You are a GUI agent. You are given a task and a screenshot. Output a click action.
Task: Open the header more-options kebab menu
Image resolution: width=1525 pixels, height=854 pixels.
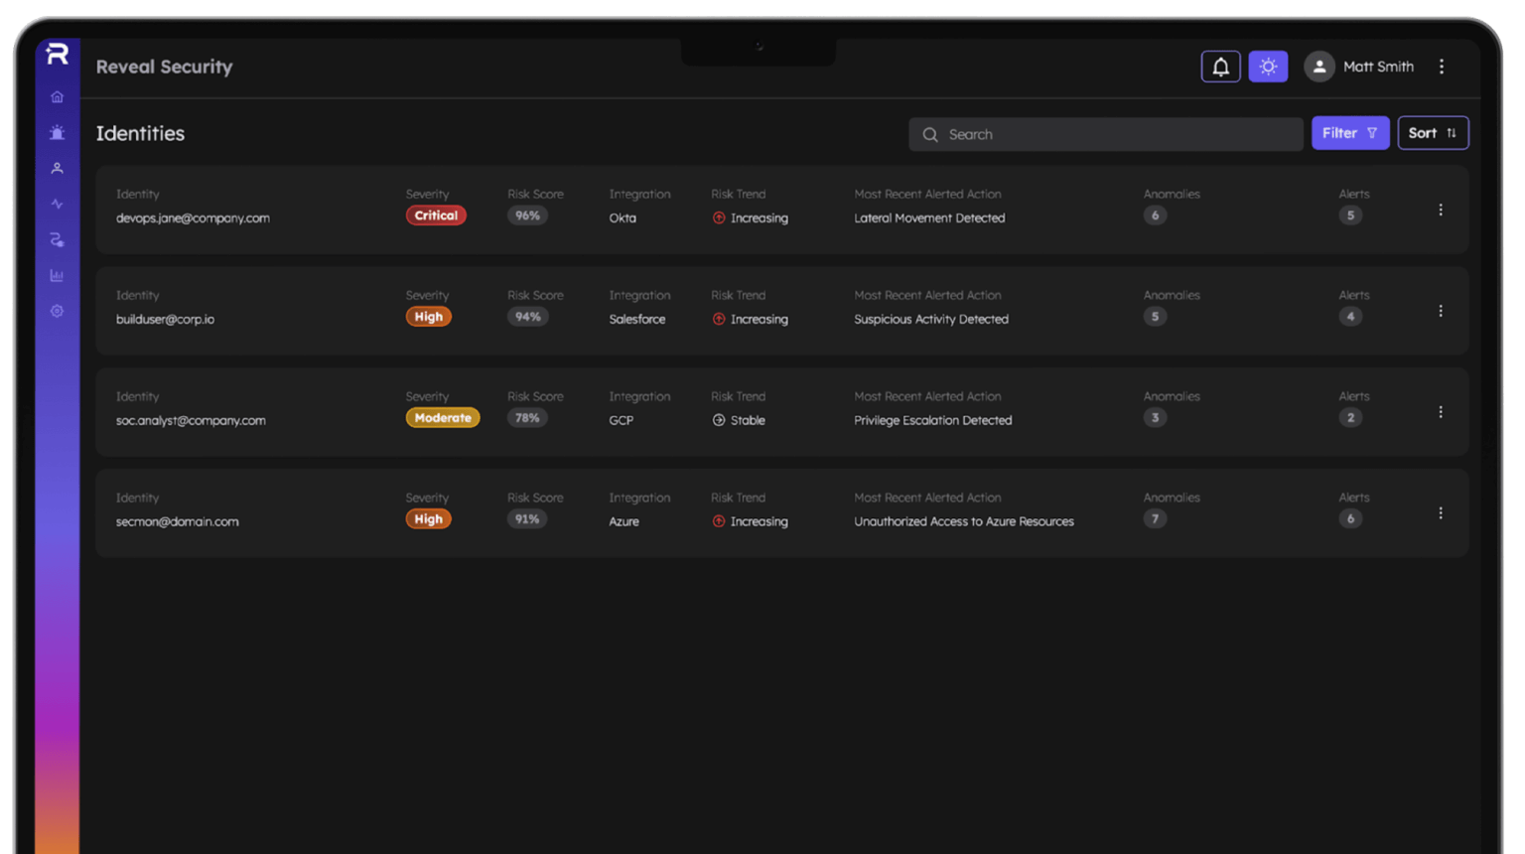pos(1442,67)
